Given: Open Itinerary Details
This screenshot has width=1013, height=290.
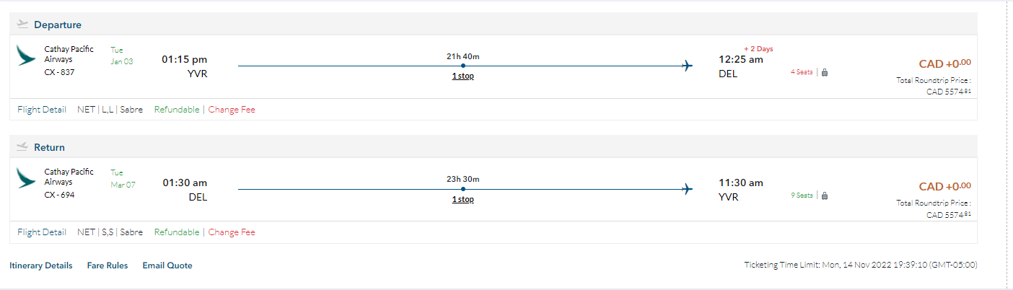Looking at the screenshot, I should click(41, 265).
